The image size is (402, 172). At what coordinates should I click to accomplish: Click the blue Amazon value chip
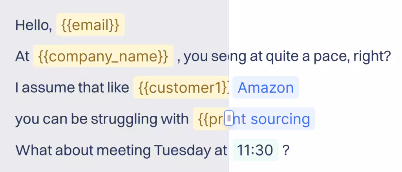coord(265,88)
